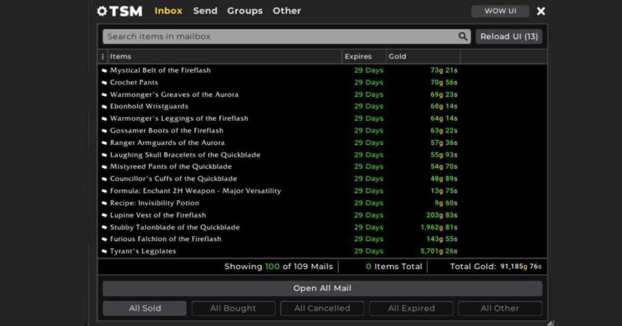Viewport: 622px width, 326px height.
Task: Click the TSM gear logo icon
Action: pos(102,11)
